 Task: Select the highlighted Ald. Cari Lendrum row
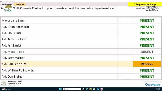click(81, 64)
